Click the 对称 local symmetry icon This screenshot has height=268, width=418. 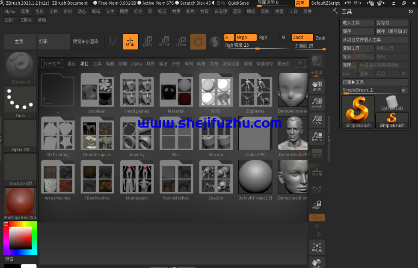point(317,189)
